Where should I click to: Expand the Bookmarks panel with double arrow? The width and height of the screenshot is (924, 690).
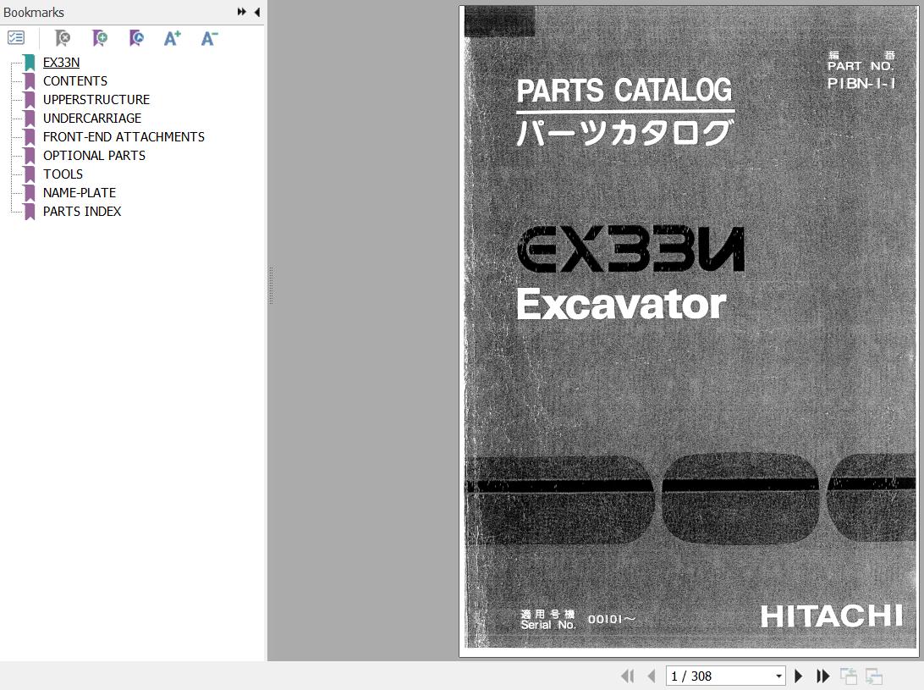pyautogui.click(x=242, y=12)
